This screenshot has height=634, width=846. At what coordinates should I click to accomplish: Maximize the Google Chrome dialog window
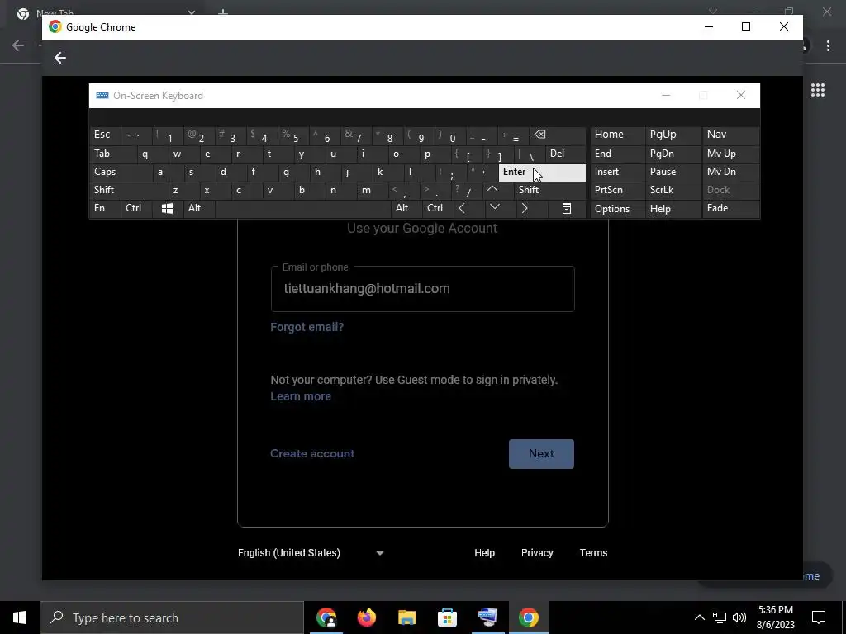[746, 27]
